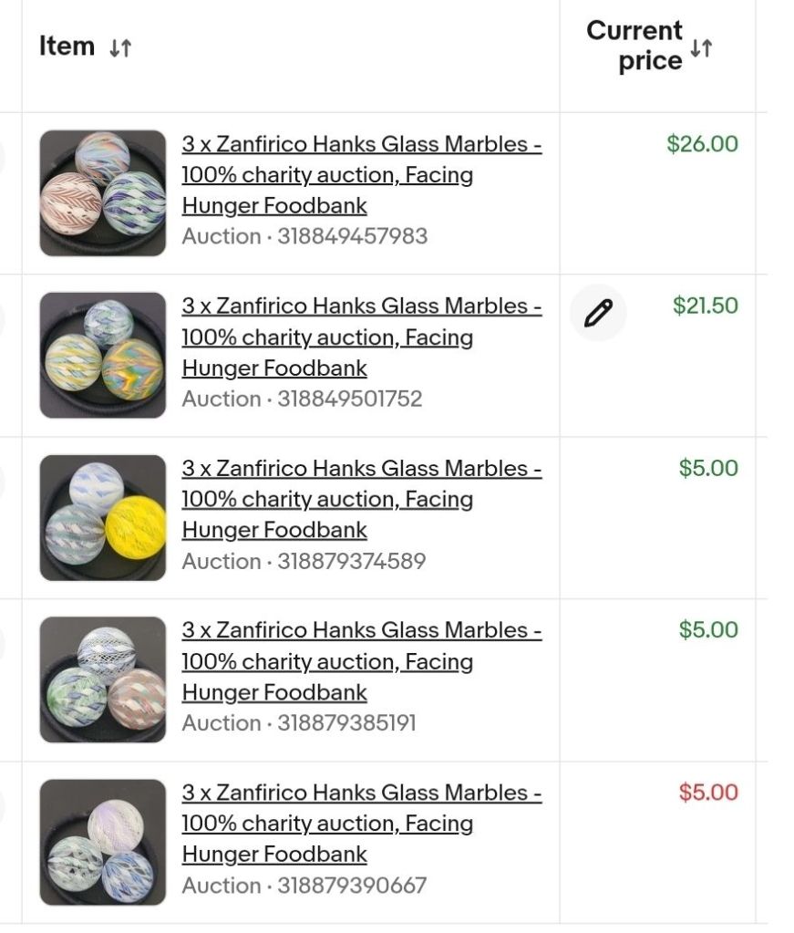Open the thumbnail for auction 318849457983

click(x=103, y=193)
